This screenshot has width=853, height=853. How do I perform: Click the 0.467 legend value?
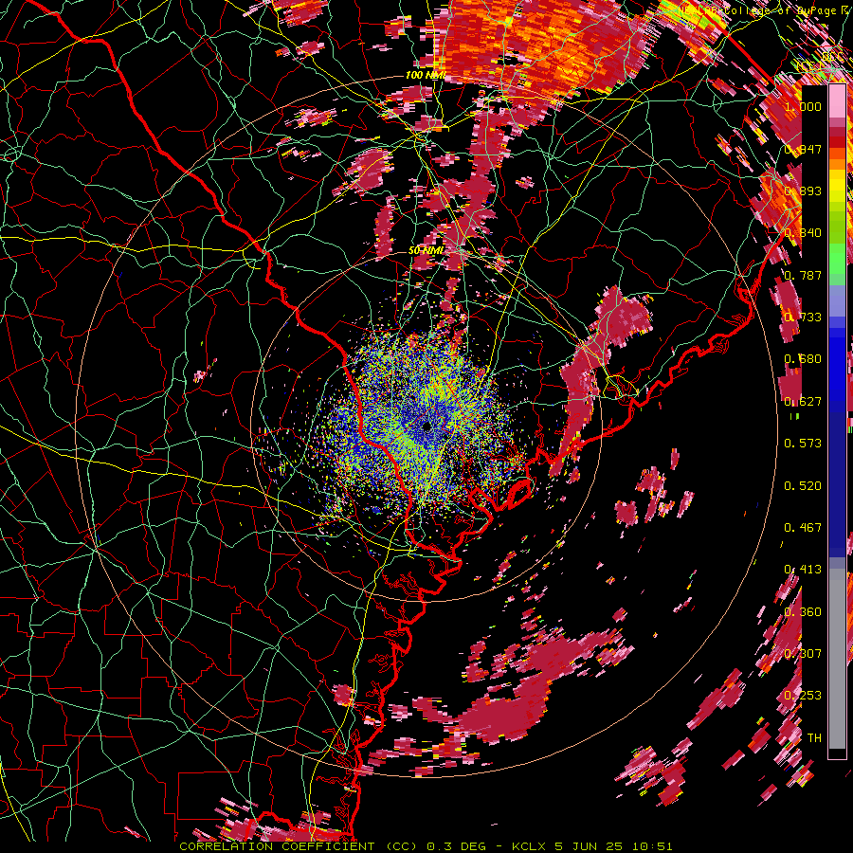[803, 527]
